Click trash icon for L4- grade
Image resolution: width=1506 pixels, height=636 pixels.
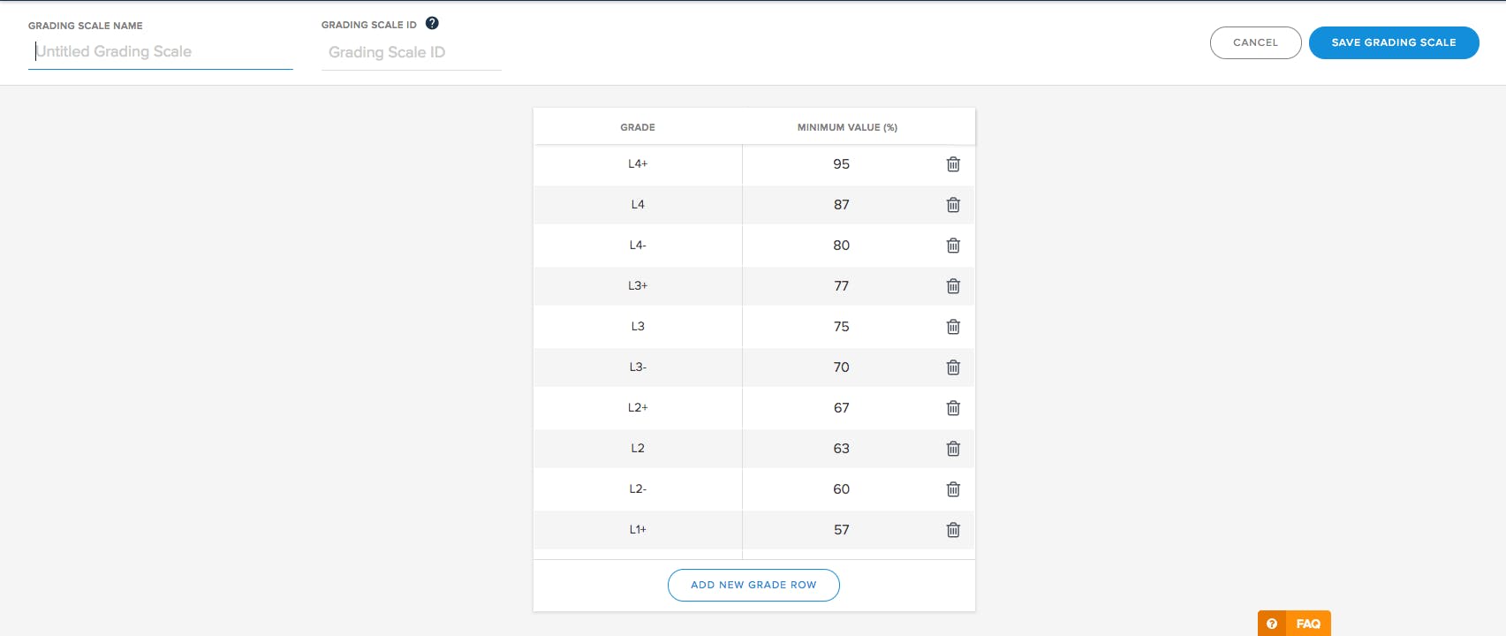(x=953, y=246)
